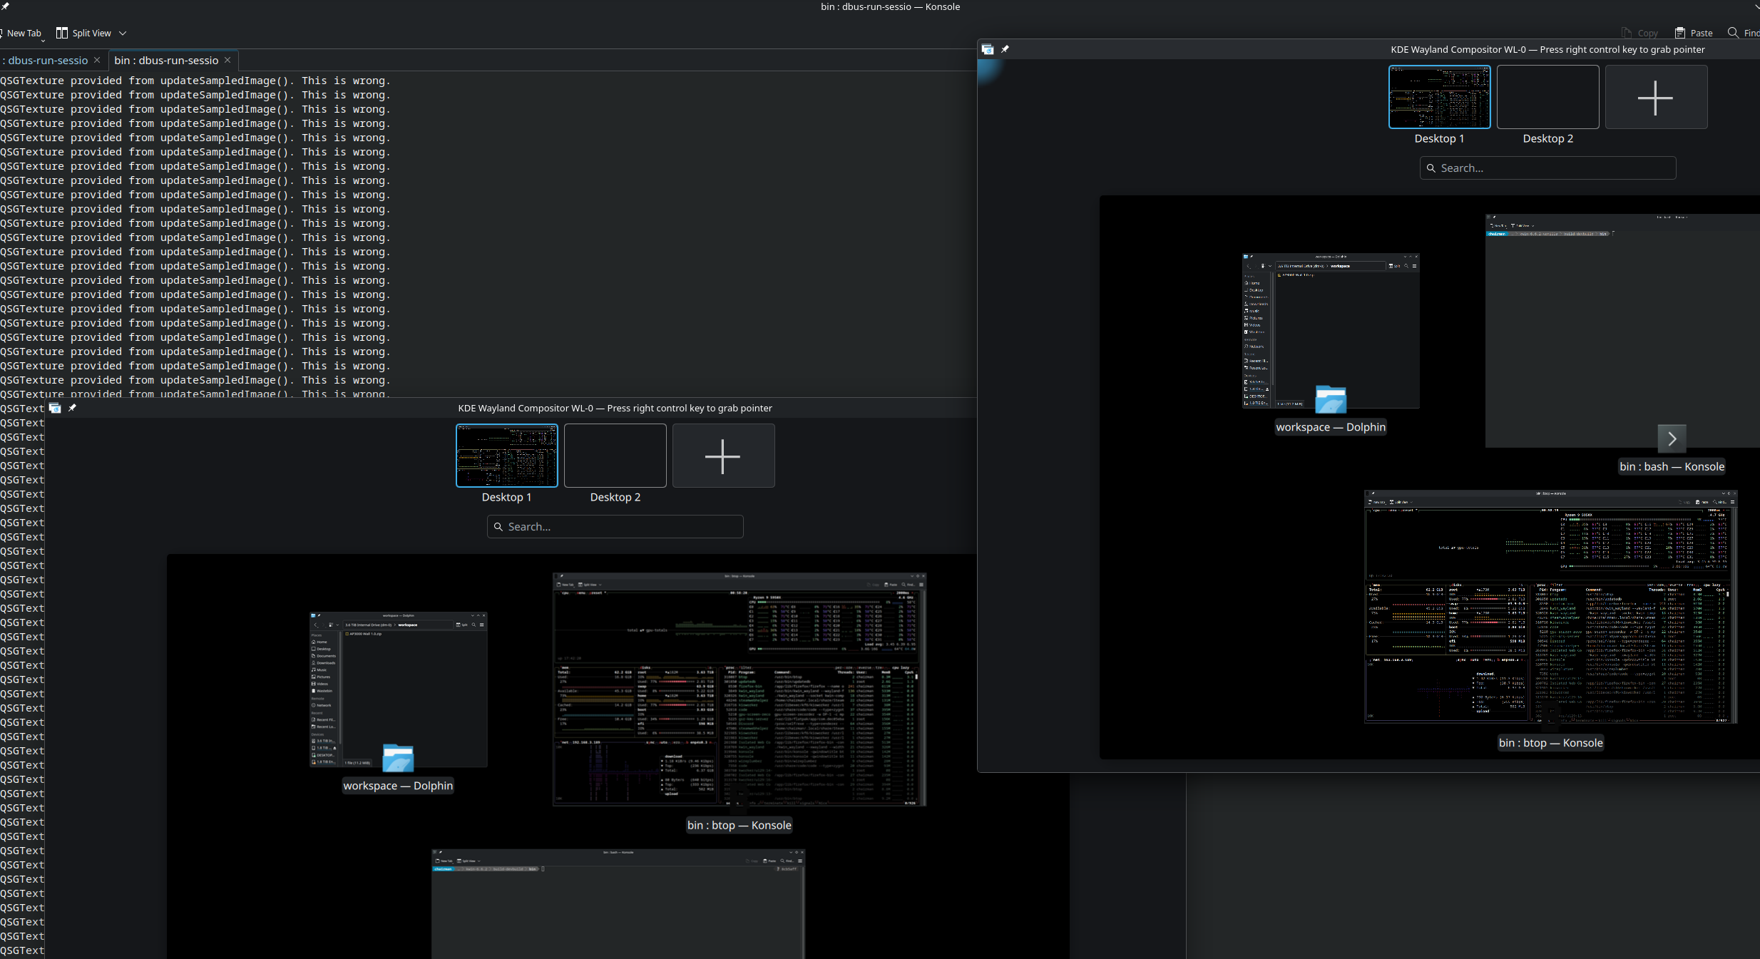This screenshot has width=1760, height=959.
Task: Expand the Split View dropdown arrow
Action: (123, 33)
